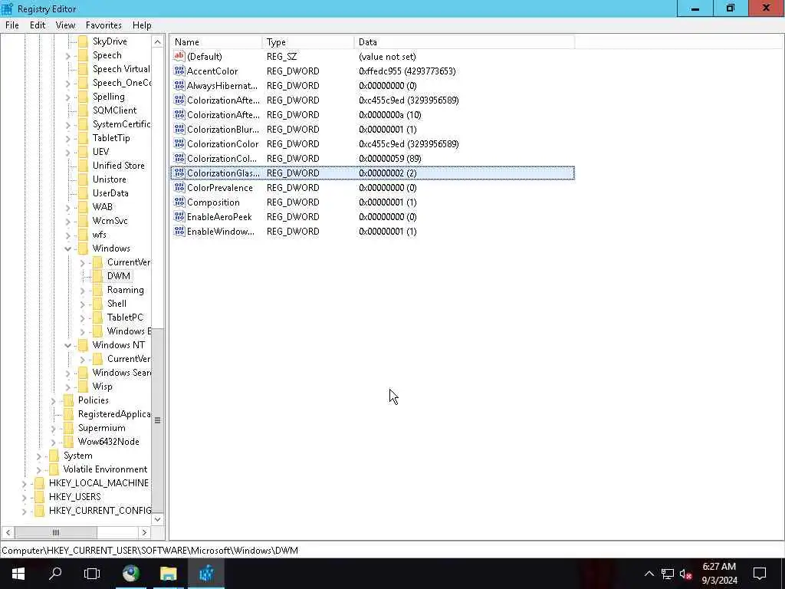Expand the Wow6432Node key

coord(54,442)
